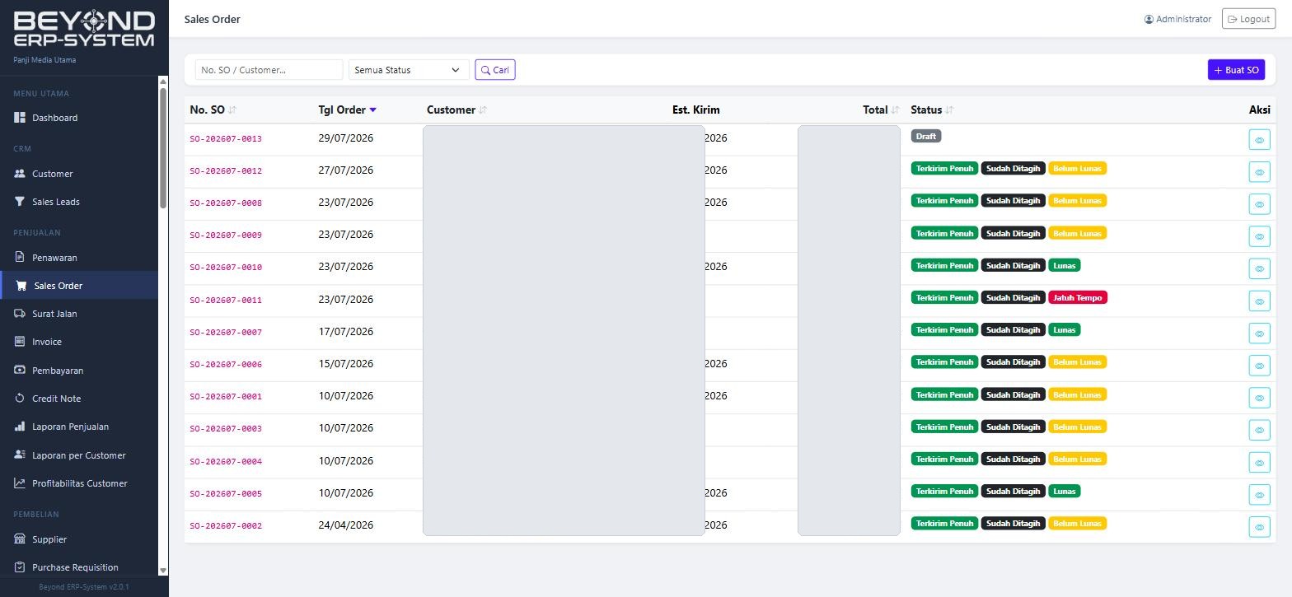1292x597 pixels.
Task: Navigate to Laporan Penjualan
Action: click(79, 427)
